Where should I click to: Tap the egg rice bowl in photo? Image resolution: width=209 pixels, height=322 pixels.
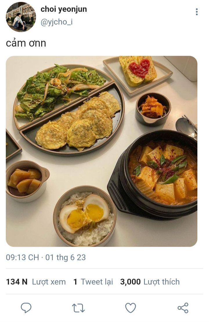tap(84, 216)
